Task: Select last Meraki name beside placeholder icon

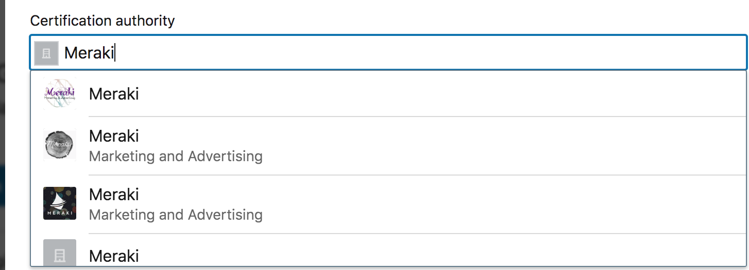Action: point(114,256)
